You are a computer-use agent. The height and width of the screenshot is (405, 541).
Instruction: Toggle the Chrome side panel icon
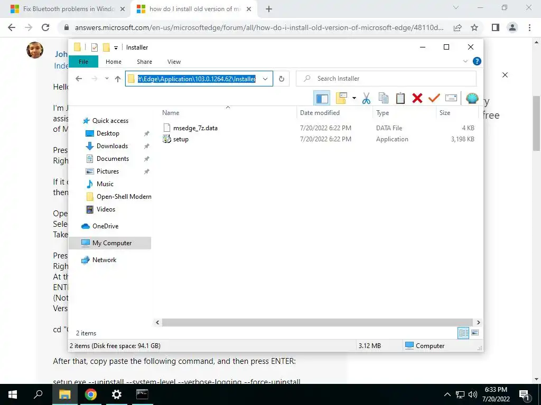tap(496, 27)
